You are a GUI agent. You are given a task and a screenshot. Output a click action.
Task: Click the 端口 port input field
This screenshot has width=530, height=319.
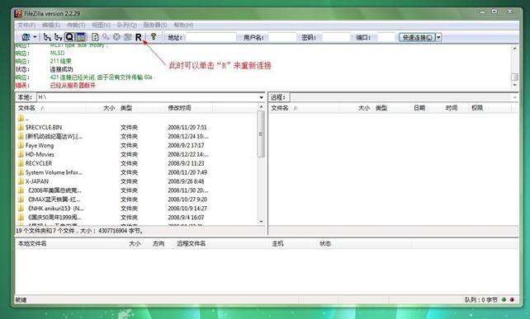click(386, 37)
